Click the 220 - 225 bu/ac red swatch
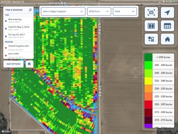The height and width of the screenshot is (134, 178). pos(148,104)
